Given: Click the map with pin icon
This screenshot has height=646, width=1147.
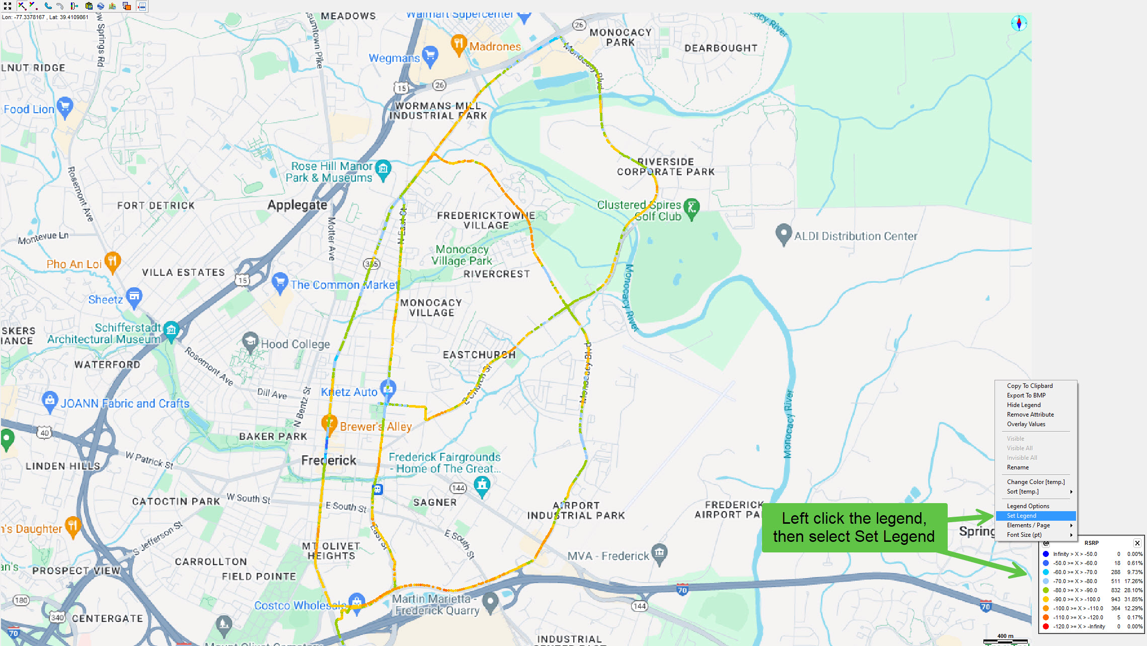Looking at the screenshot, I should (x=112, y=6).
